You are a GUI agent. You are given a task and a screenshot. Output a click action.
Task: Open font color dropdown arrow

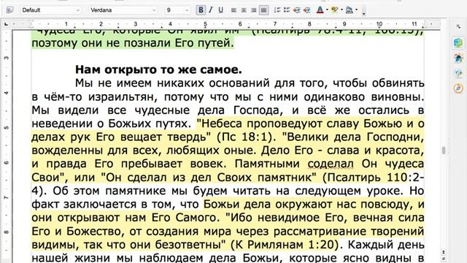tap(327, 9)
